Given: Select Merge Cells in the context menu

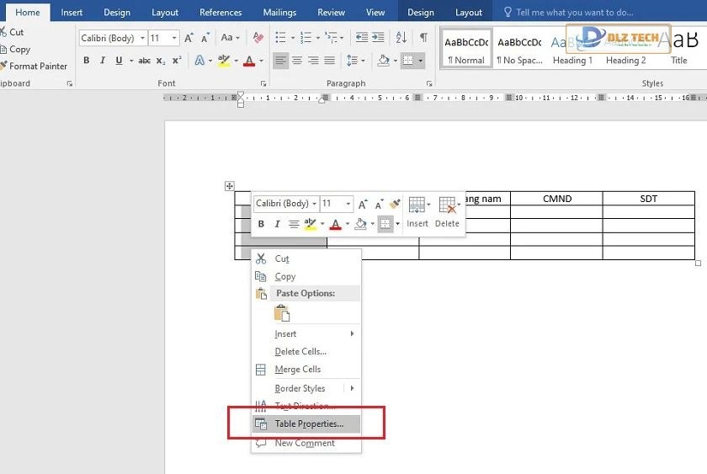Looking at the screenshot, I should coord(297,370).
